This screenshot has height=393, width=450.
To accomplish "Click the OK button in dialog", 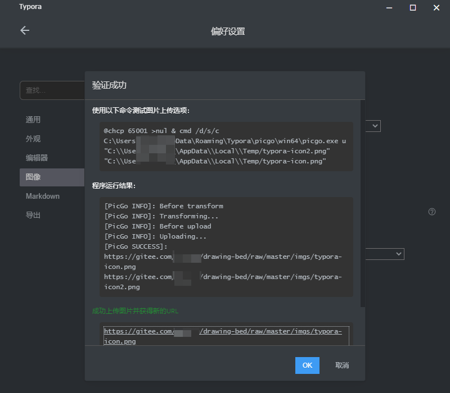I will tap(307, 365).
